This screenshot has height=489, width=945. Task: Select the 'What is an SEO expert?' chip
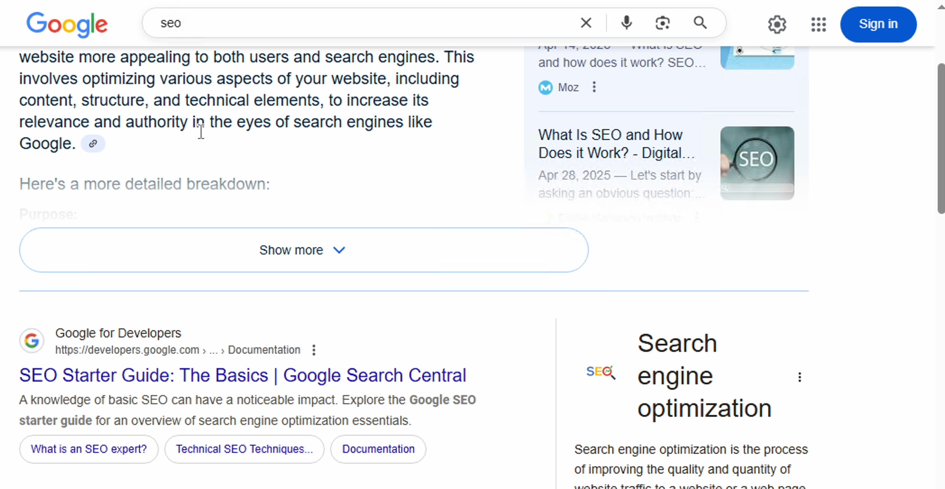[88, 449]
